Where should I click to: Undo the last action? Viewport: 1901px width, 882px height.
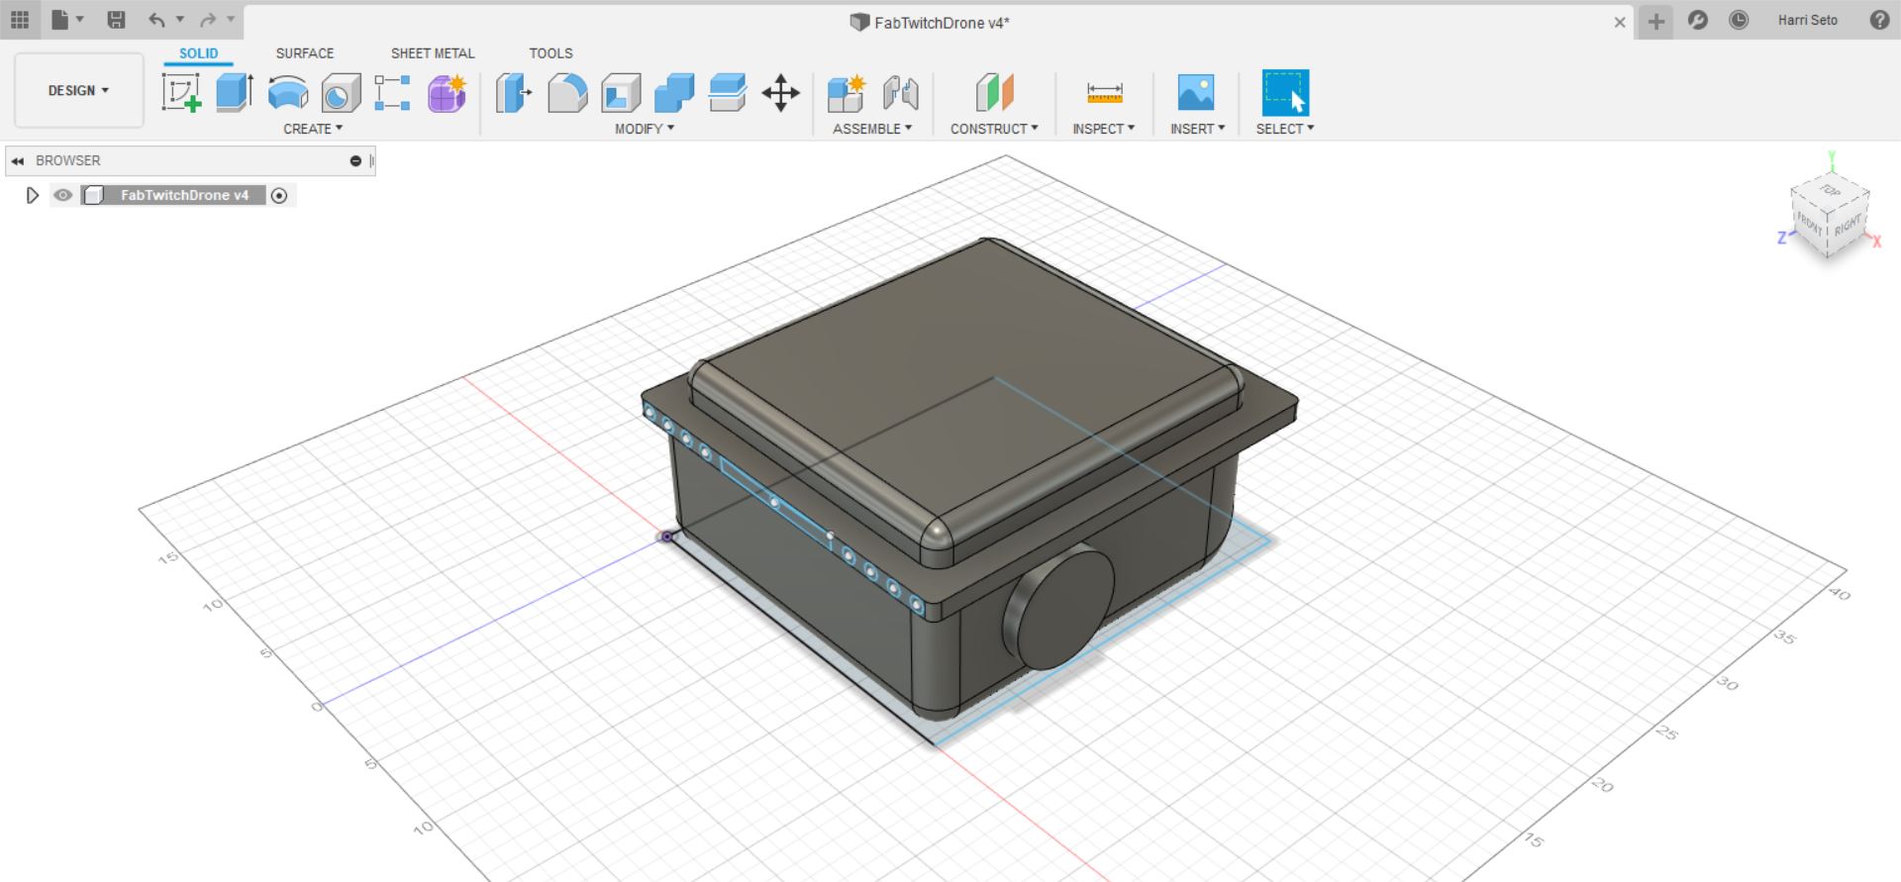[x=156, y=20]
